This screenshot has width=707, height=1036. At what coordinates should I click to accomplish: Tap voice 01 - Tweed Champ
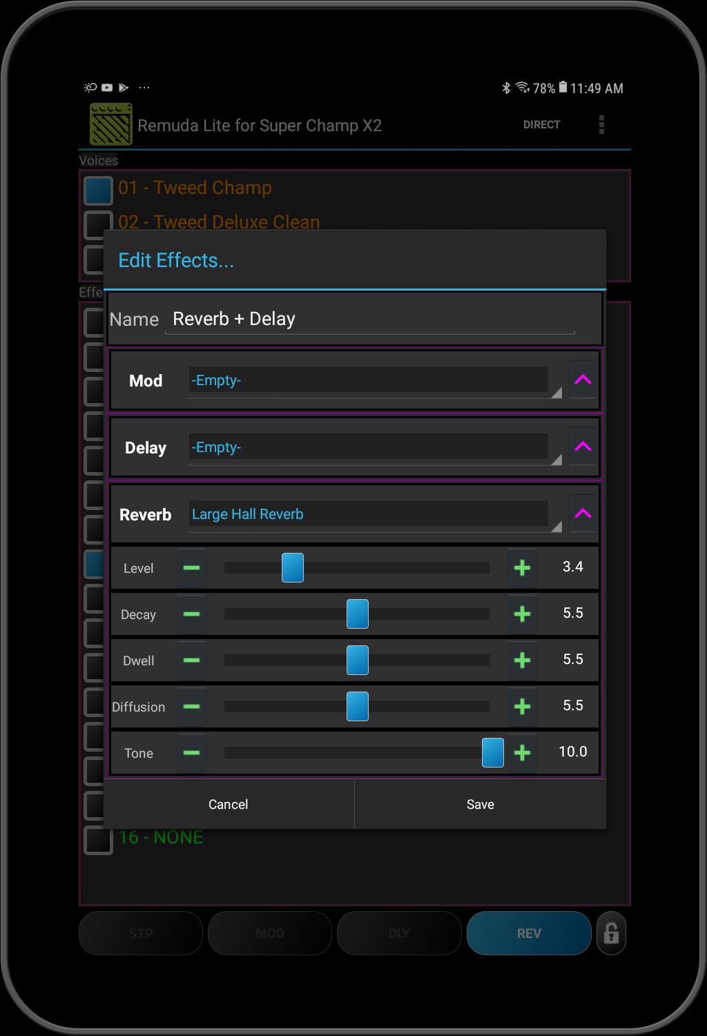[x=195, y=188]
